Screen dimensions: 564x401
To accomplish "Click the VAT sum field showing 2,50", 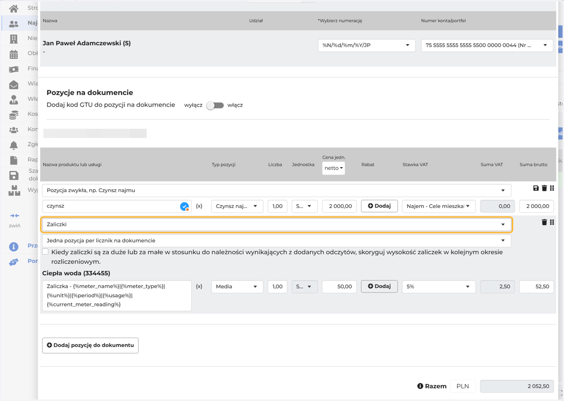I will [x=497, y=286].
